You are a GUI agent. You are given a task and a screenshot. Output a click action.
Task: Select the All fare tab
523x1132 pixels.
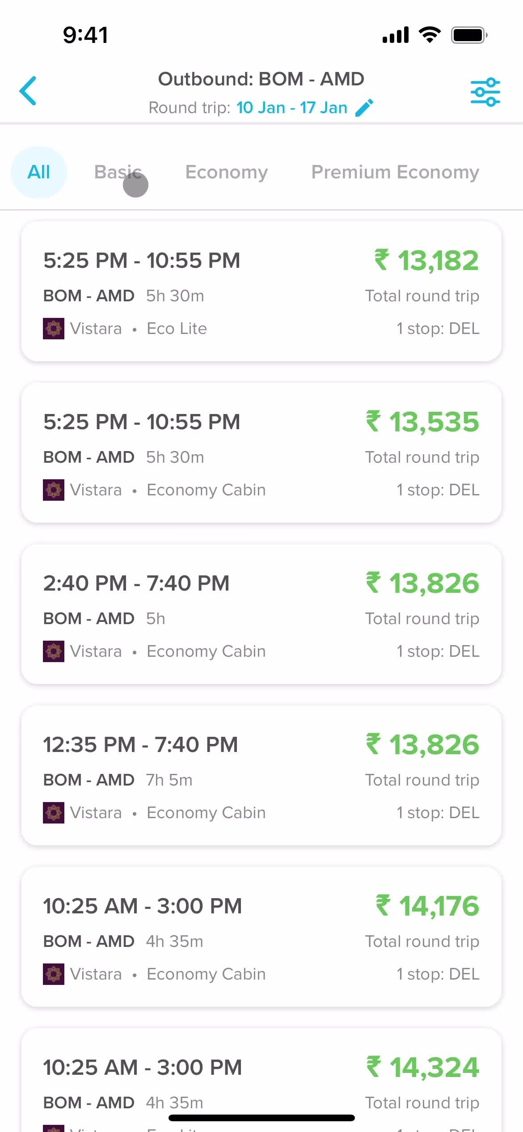click(39, 172)
